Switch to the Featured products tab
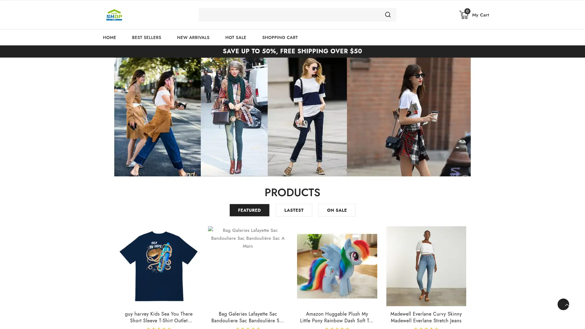585x329 pixels. point(249,210)
